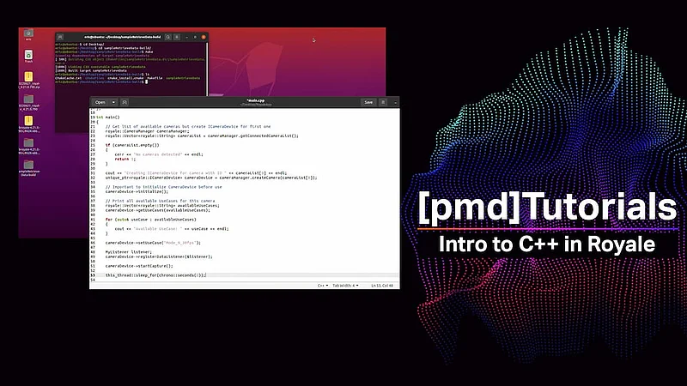This screenshot has height=386, width=687.
Task: Expand the Open recent files dropdown arrow
Action: tap(113, 102)
